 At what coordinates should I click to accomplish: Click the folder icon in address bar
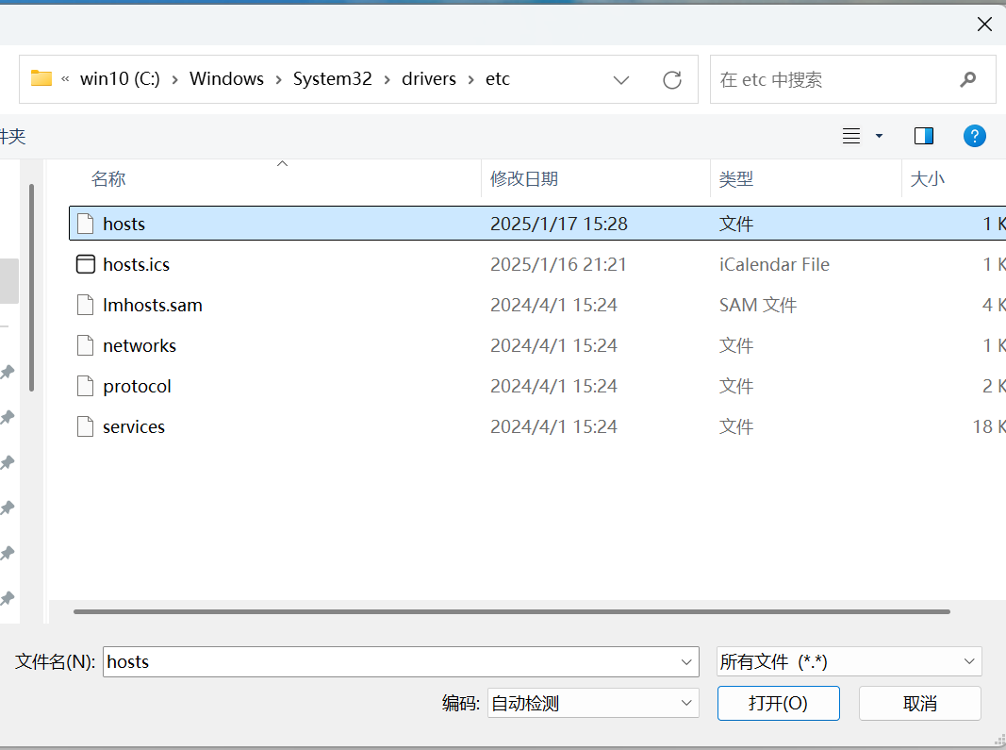tap(41, 79)
